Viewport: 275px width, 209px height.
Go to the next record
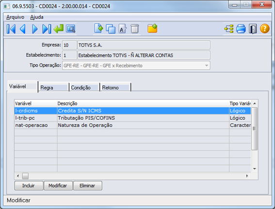click(34, 29)
